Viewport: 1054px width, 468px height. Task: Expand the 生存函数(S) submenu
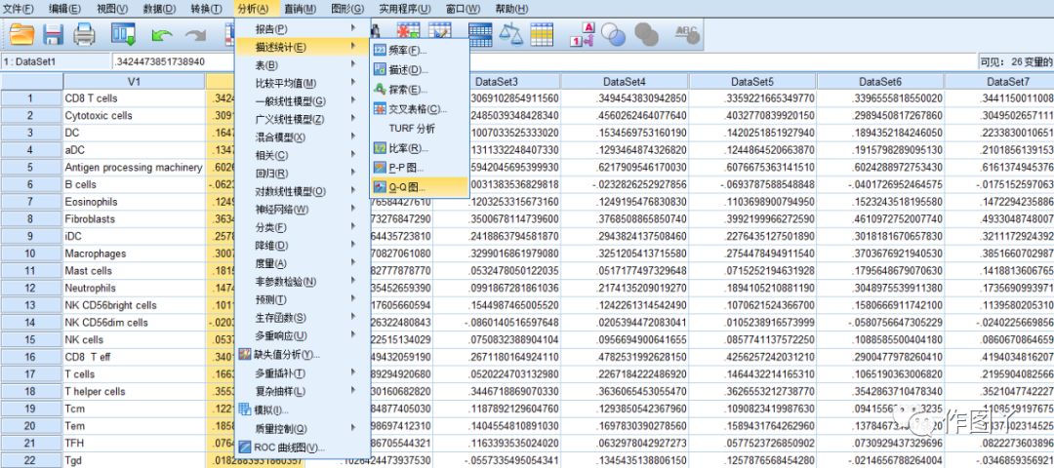point(302,318)
